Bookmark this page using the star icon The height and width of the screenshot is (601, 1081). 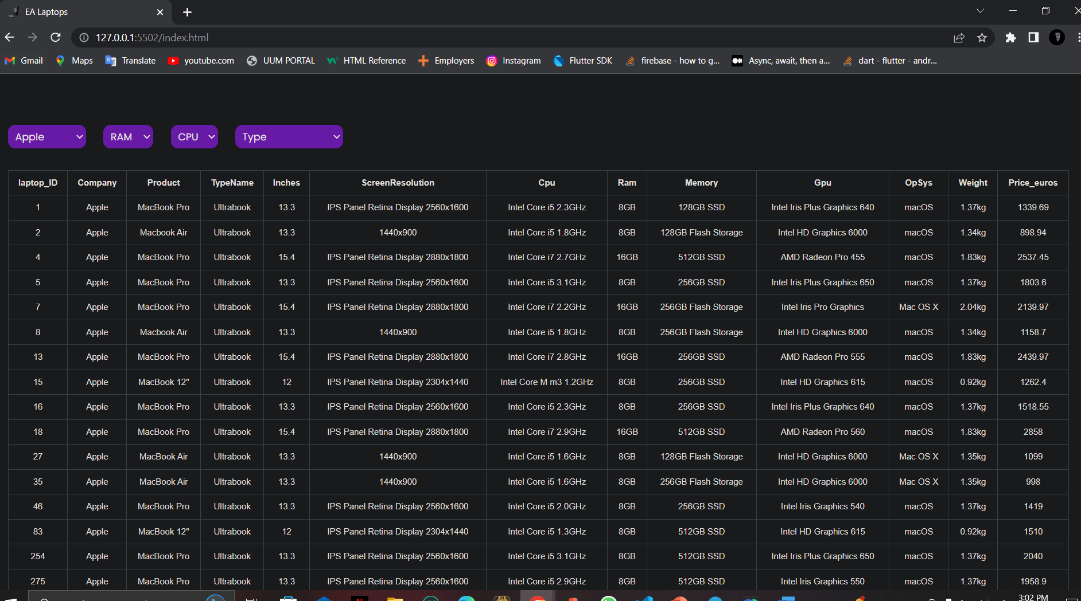click(x=982, y=38)
